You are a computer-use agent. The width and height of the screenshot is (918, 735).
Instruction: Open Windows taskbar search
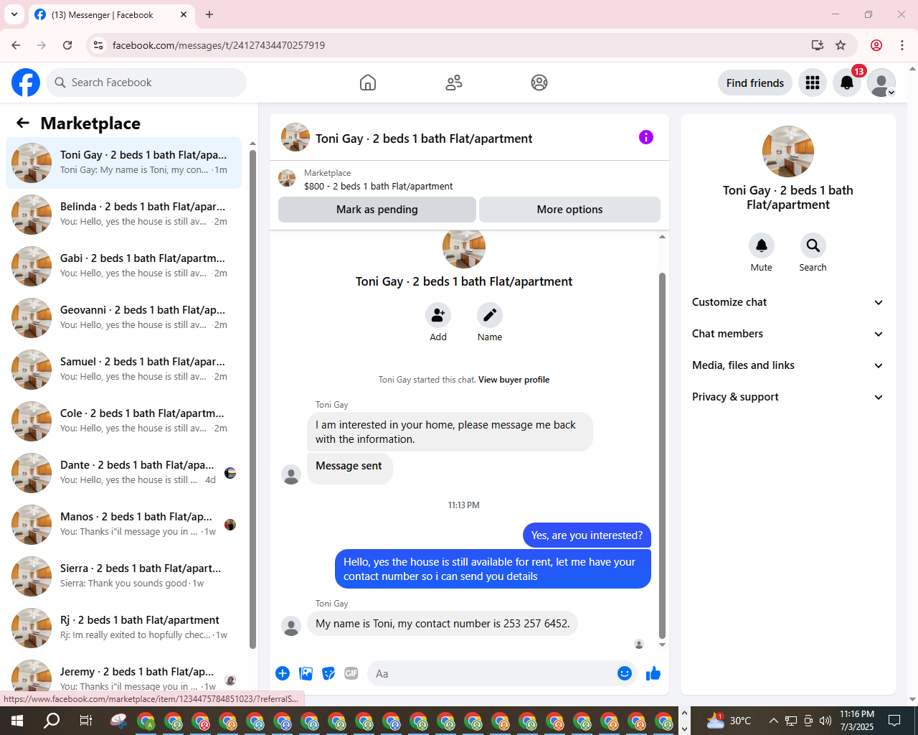(x=52, y=721)
